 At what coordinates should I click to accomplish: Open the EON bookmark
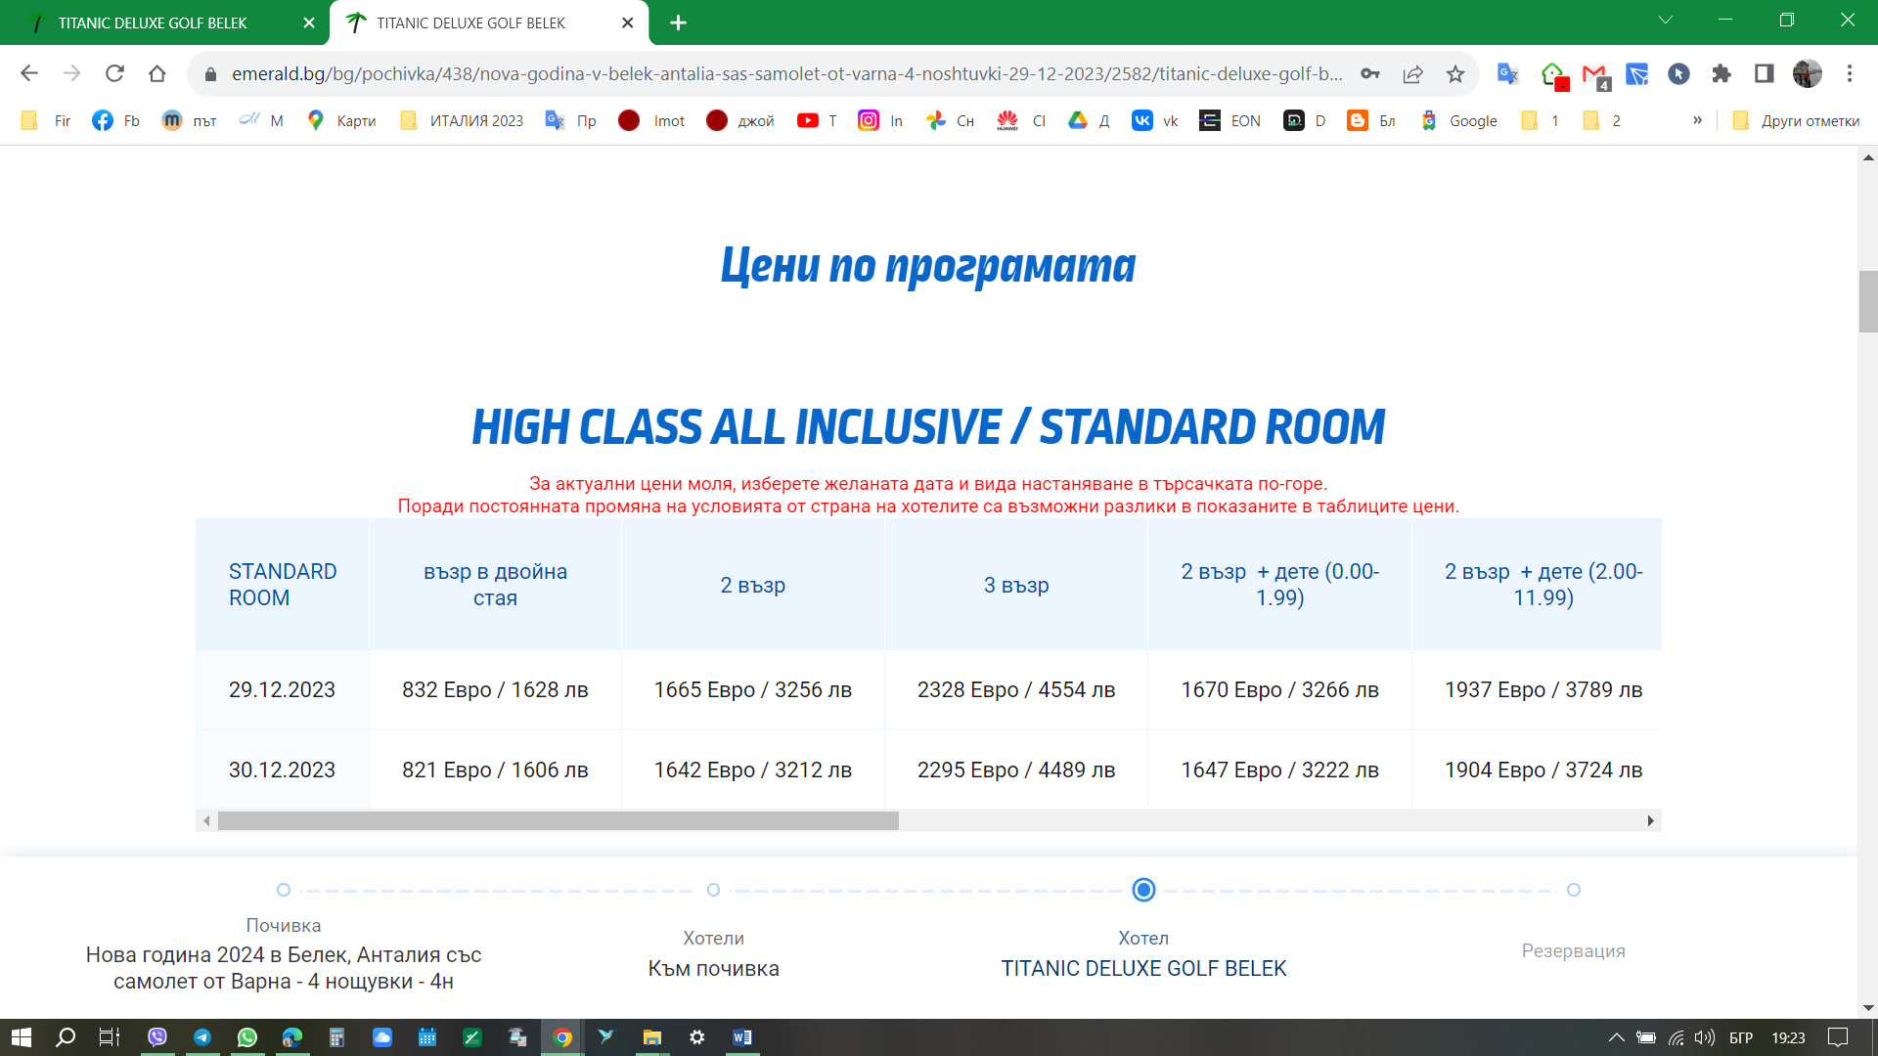coord(1230,120)
